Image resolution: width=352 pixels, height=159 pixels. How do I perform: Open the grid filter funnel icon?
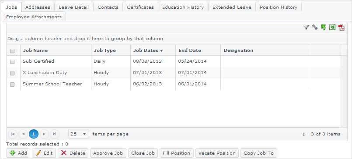click(x=306, y=27)
